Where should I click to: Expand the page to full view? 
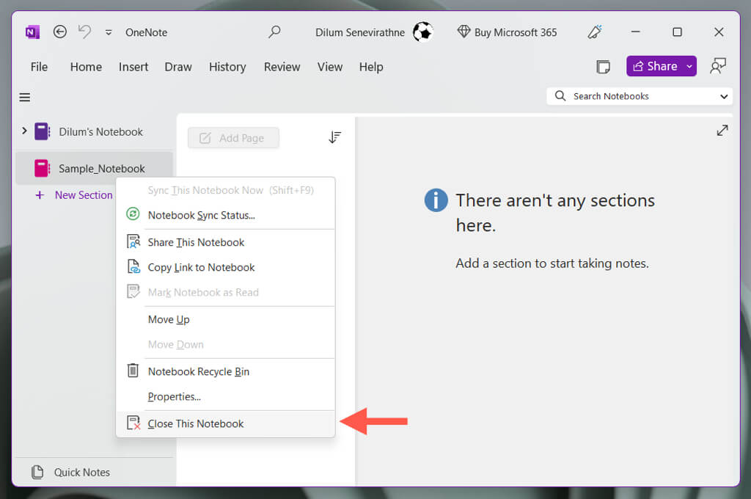click(x=722, y=131)
